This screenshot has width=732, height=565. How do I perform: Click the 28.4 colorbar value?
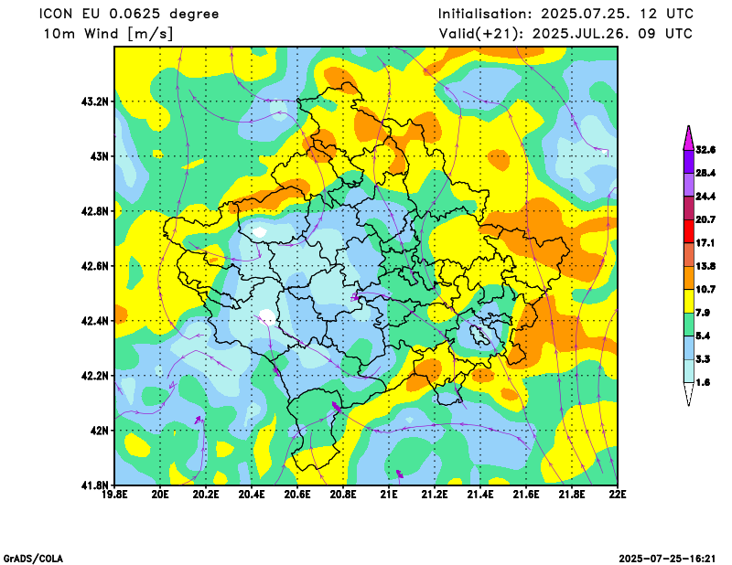pyautogui.click(x=705, y=173)
